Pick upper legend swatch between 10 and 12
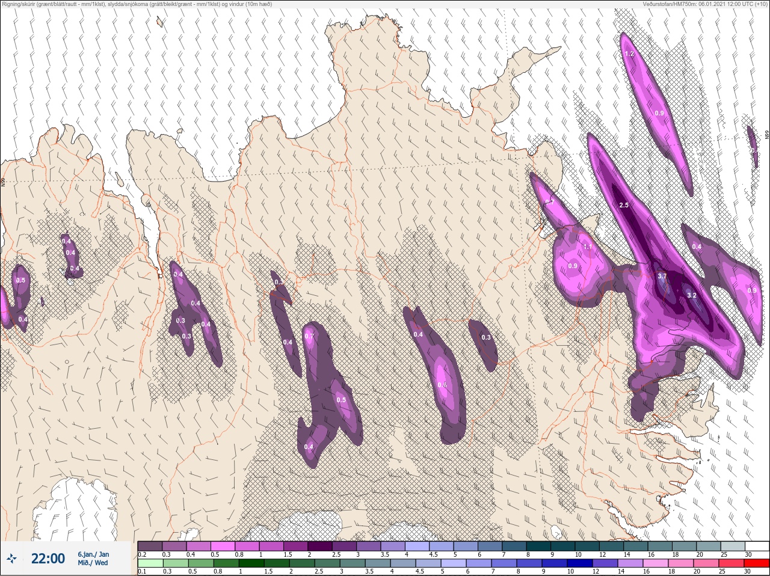This screenshot has height=576, width=770. click(x=587, y=547)
